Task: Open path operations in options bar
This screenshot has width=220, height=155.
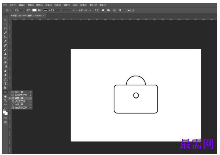Action: 103,10
